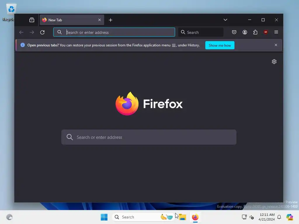Expand the List all tabs chevron
The image size is (299, 224).
pos(225,20)
